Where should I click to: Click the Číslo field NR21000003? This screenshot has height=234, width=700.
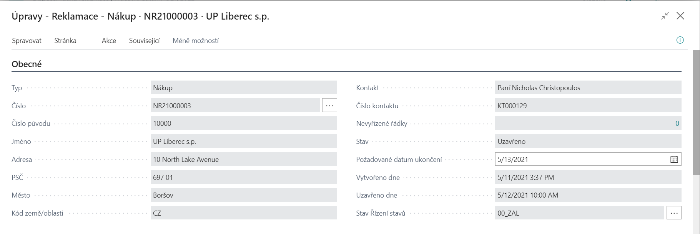(234, 105)
